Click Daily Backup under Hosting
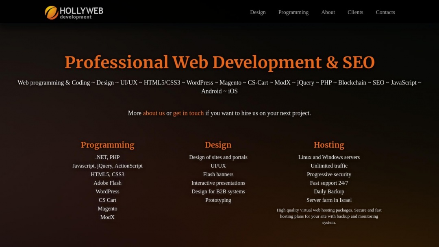This screenshot has width=439, height=247. tap(329, 191)
